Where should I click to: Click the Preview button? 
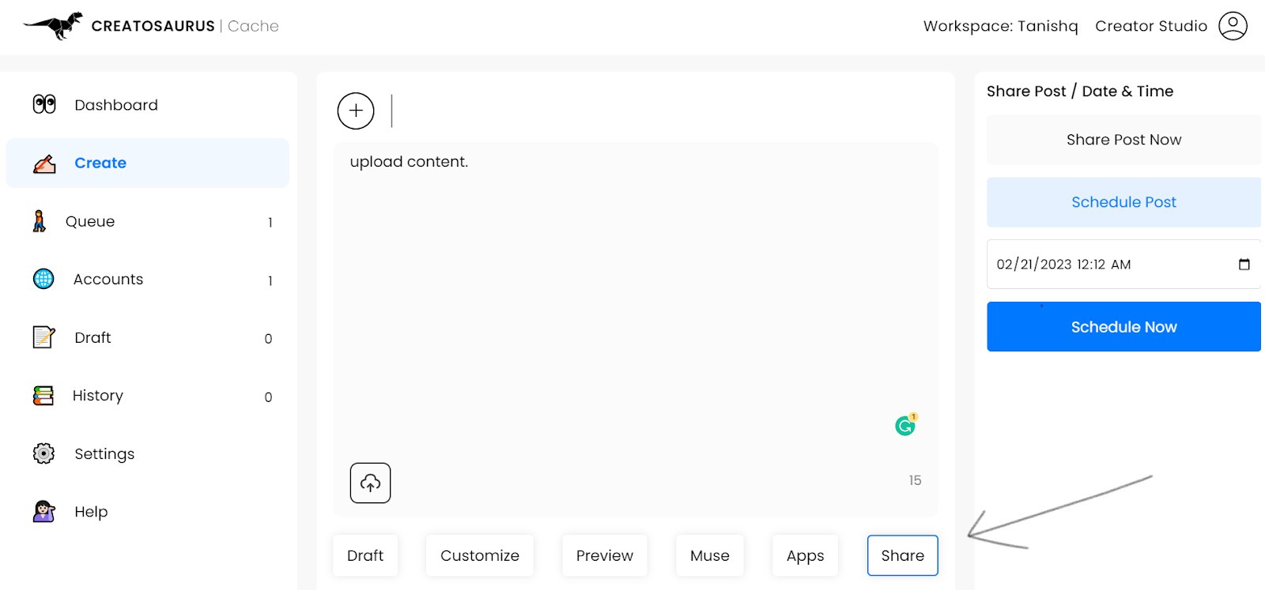coord(605,555)
